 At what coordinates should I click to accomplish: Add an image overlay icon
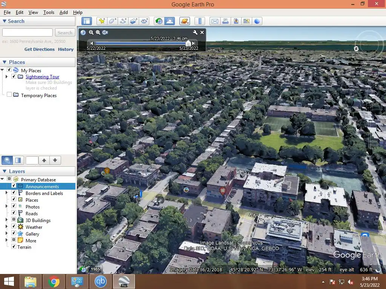tap(134, 21)
